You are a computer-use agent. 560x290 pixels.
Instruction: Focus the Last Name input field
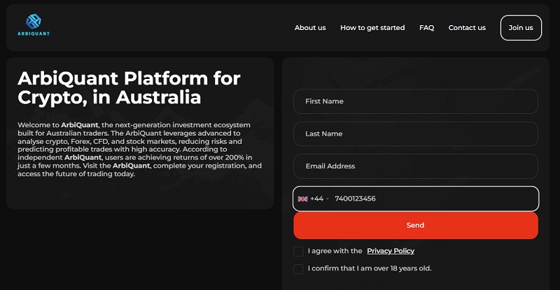415,133
